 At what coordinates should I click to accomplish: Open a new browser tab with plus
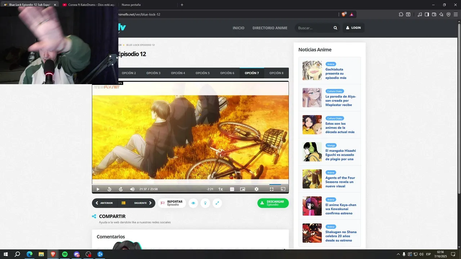[182, 5]
